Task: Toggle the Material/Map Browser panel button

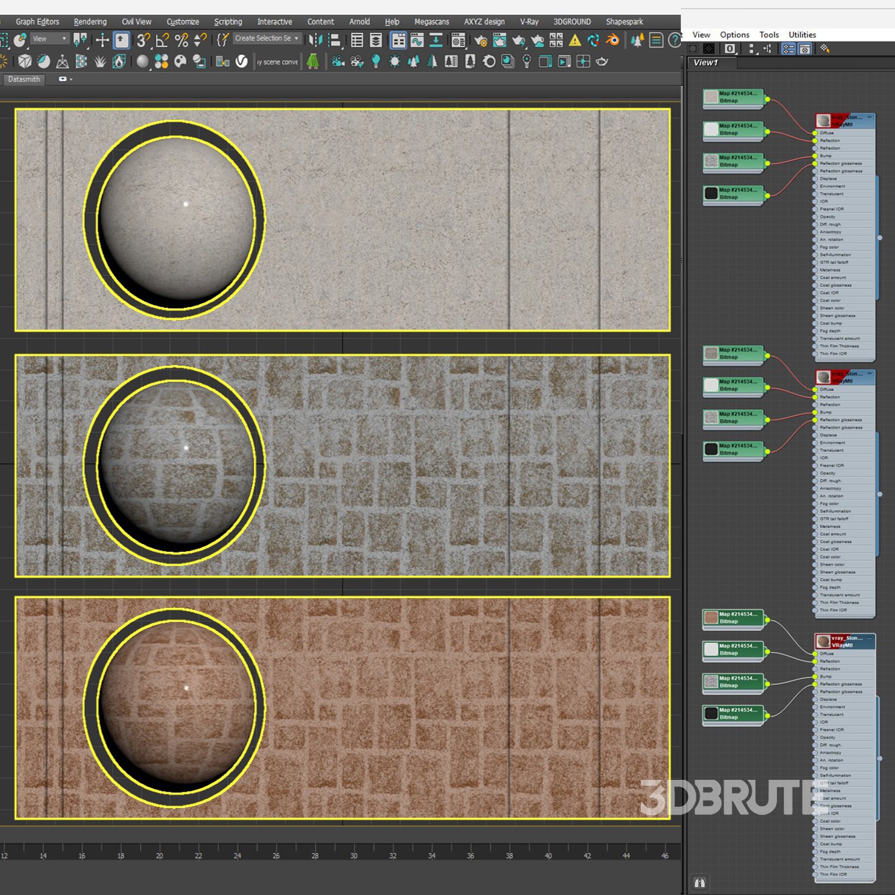Action: (788, 49)
